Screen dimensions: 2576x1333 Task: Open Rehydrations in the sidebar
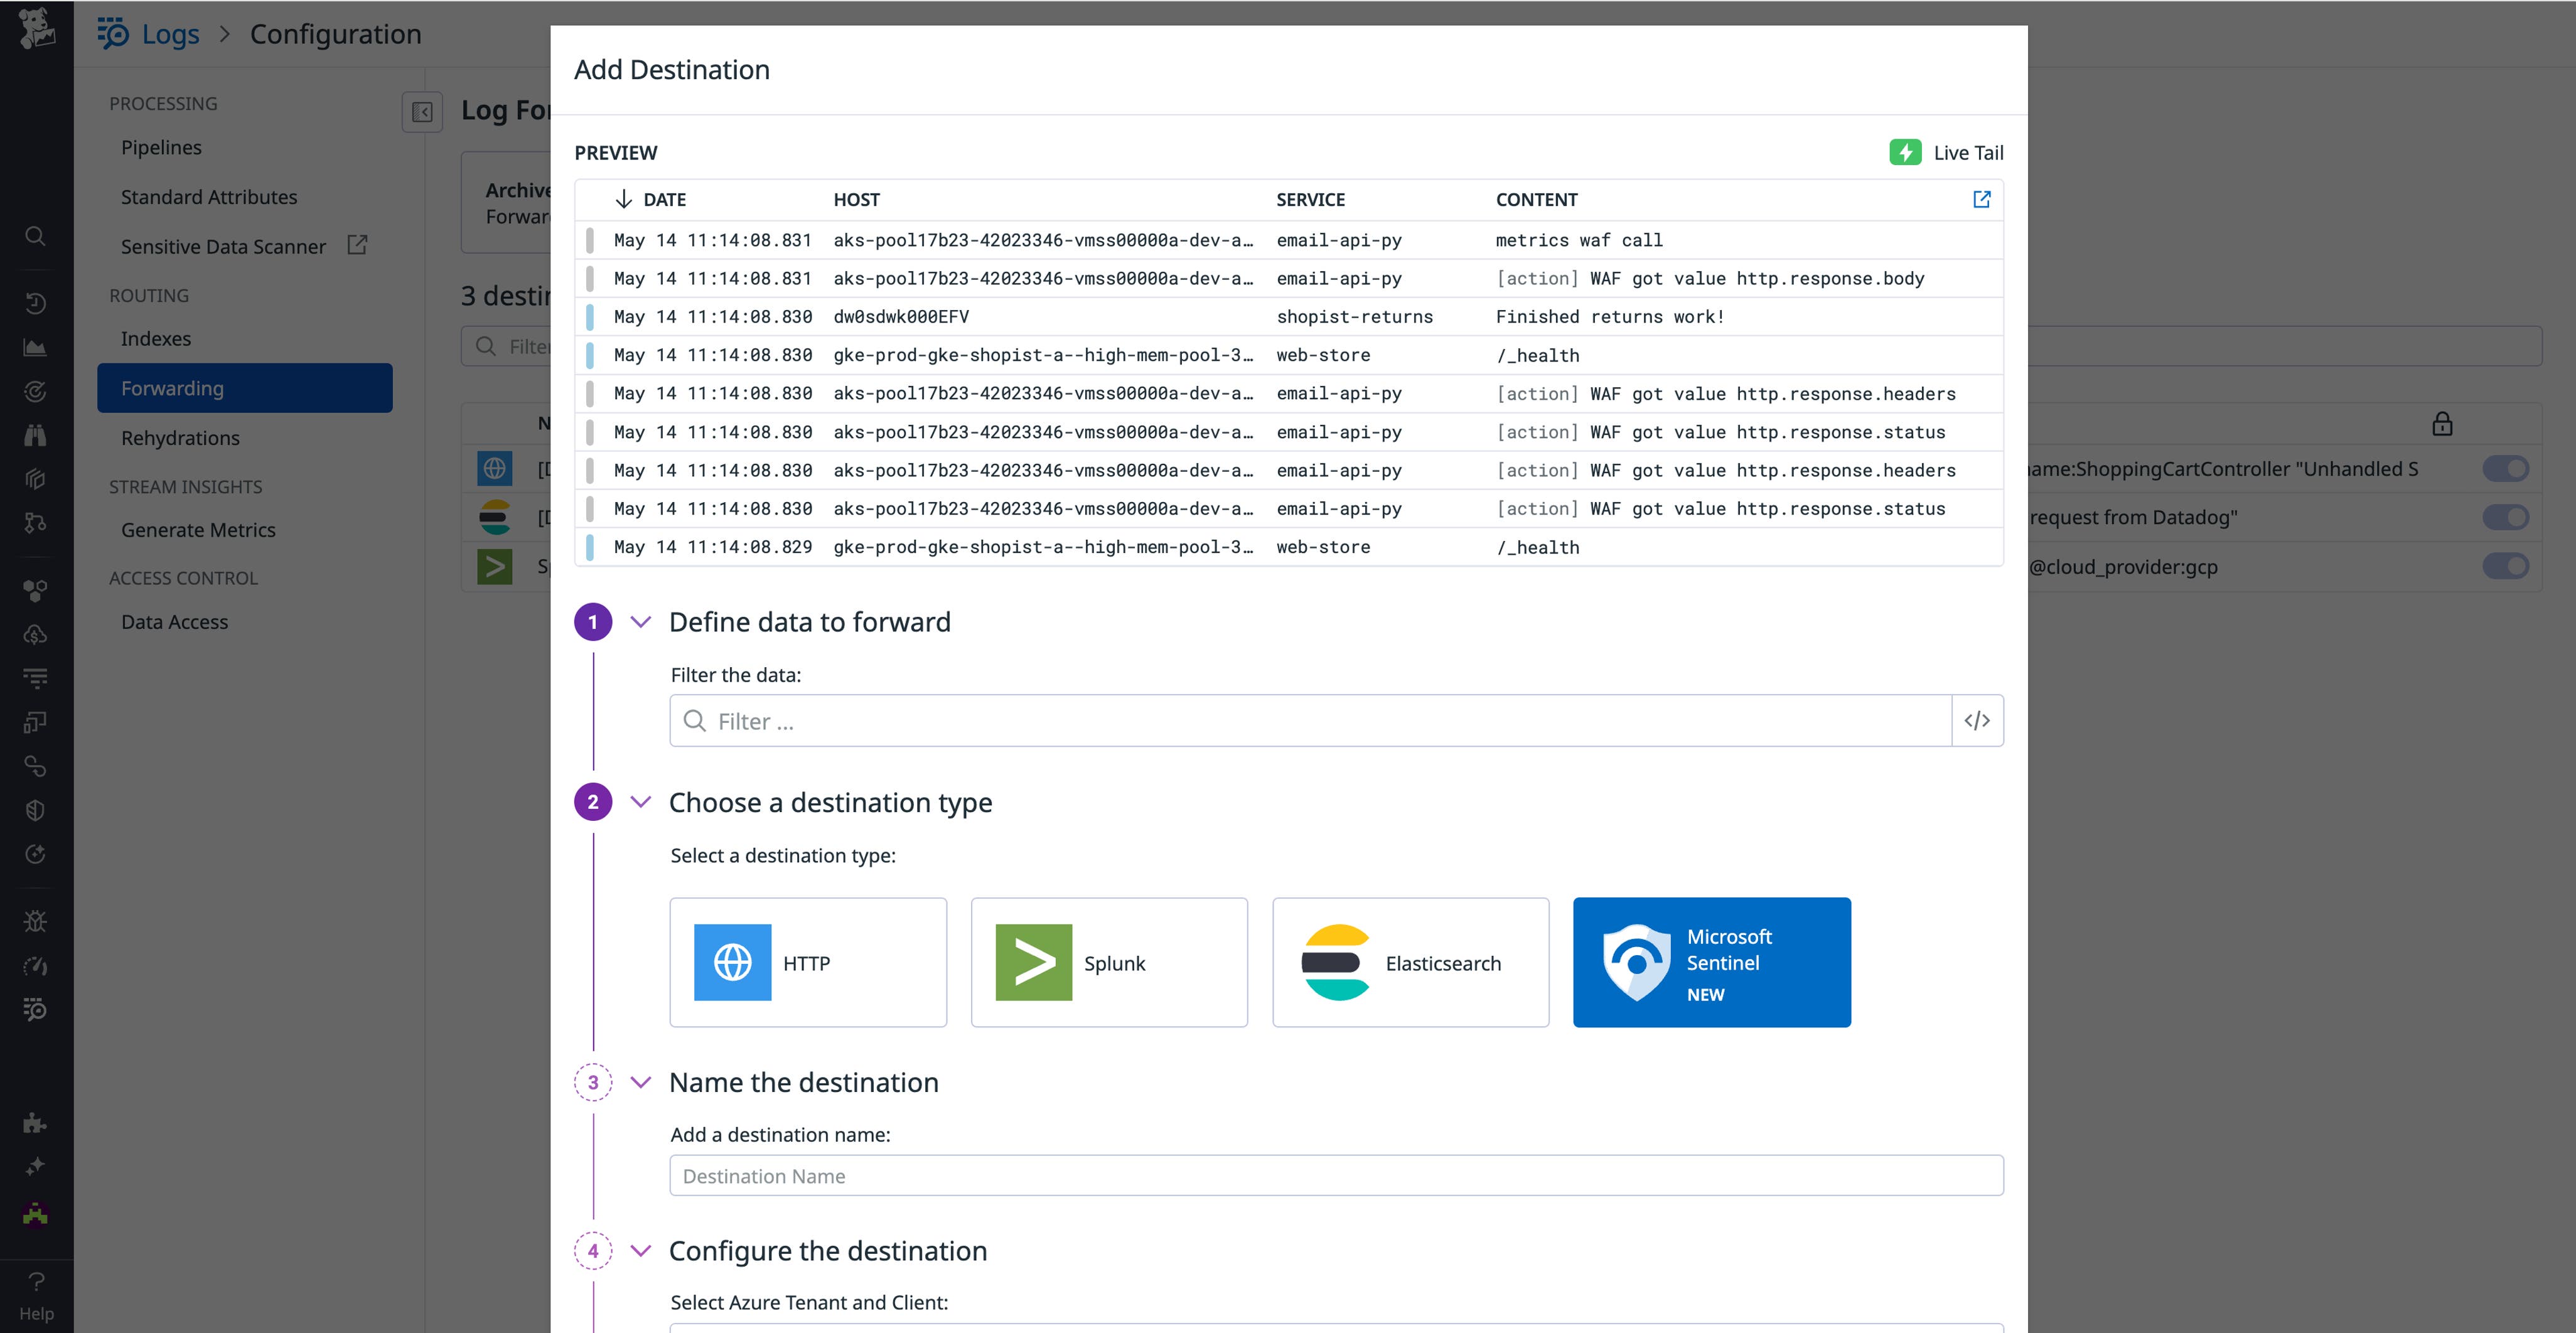point(180,438)
